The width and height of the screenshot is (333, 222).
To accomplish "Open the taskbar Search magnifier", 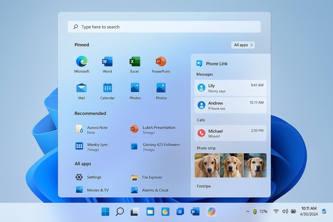I will click(120, 212).
